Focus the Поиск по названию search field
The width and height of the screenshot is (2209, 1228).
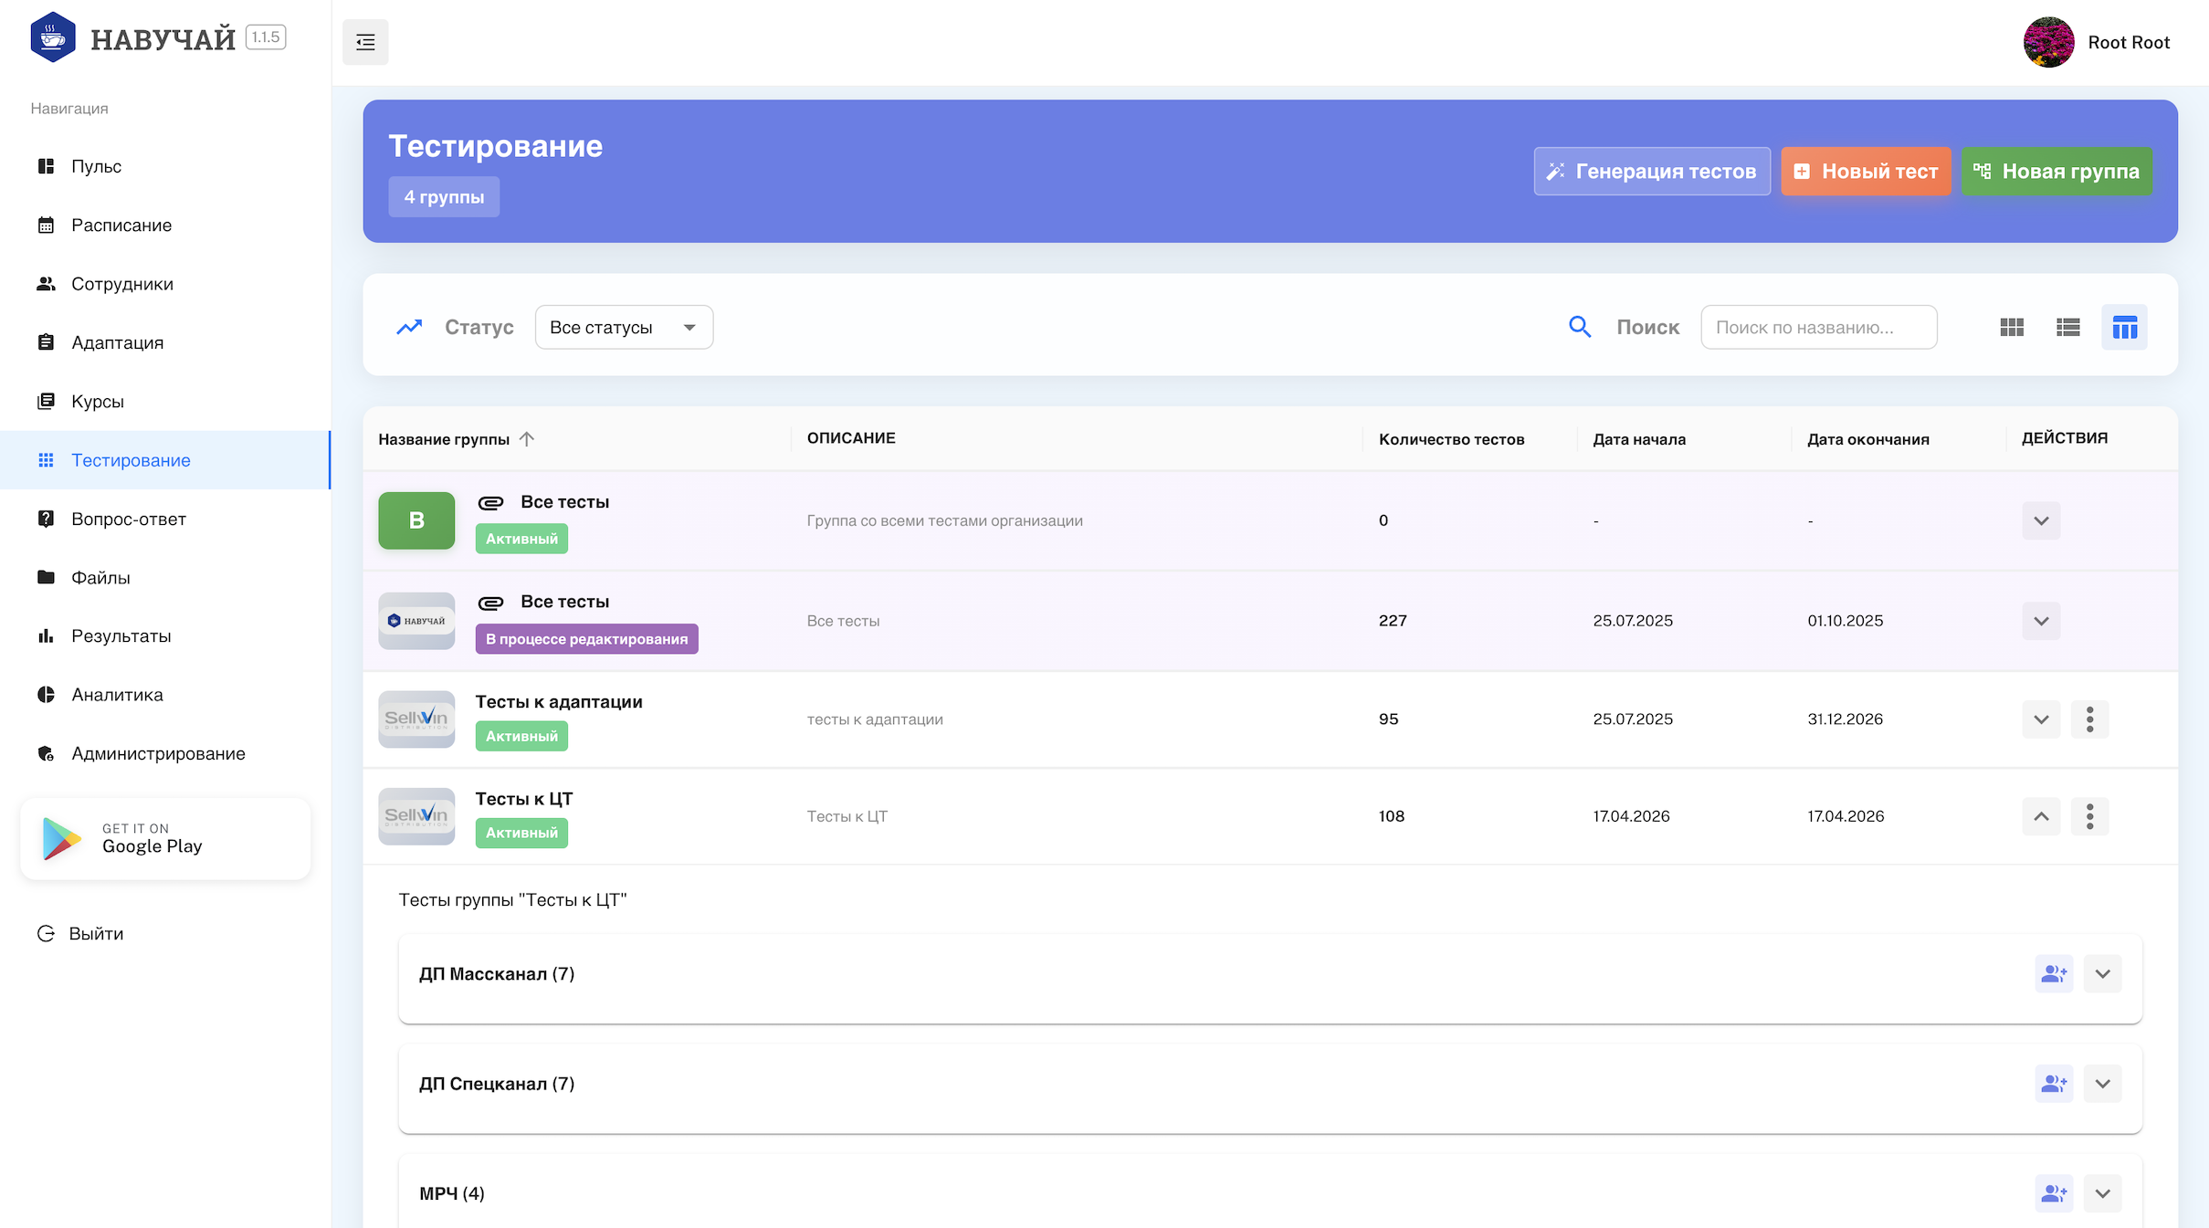1818,327
